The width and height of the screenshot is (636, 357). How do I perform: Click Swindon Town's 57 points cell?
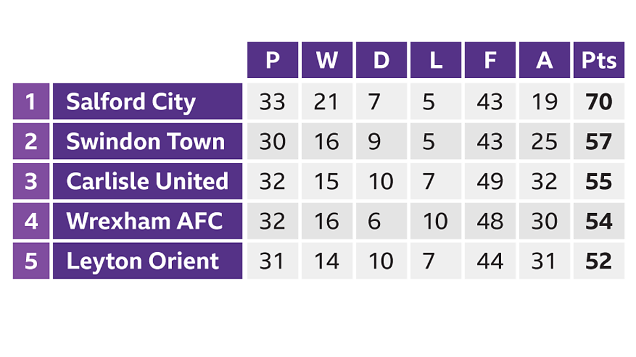point(598,141)
